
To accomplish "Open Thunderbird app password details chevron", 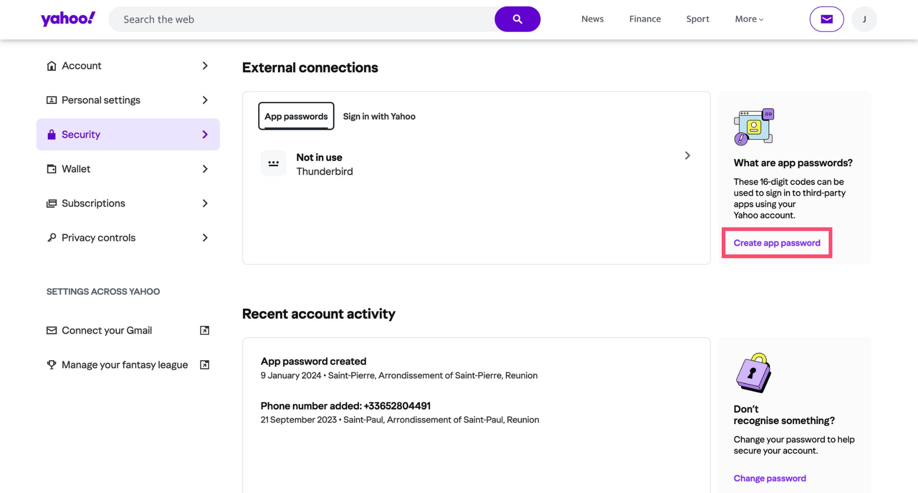I will (687, 156).
